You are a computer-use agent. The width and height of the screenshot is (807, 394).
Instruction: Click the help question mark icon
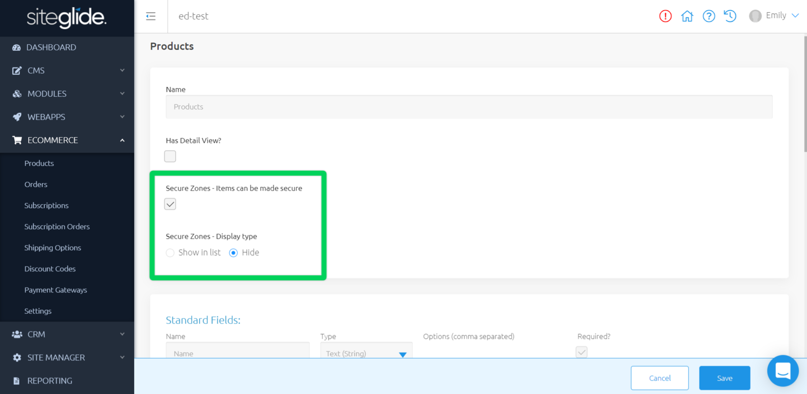709,16
